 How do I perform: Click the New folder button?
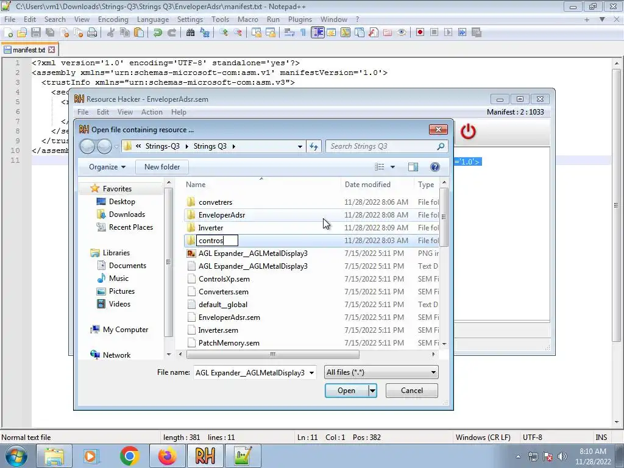point(162,167)
